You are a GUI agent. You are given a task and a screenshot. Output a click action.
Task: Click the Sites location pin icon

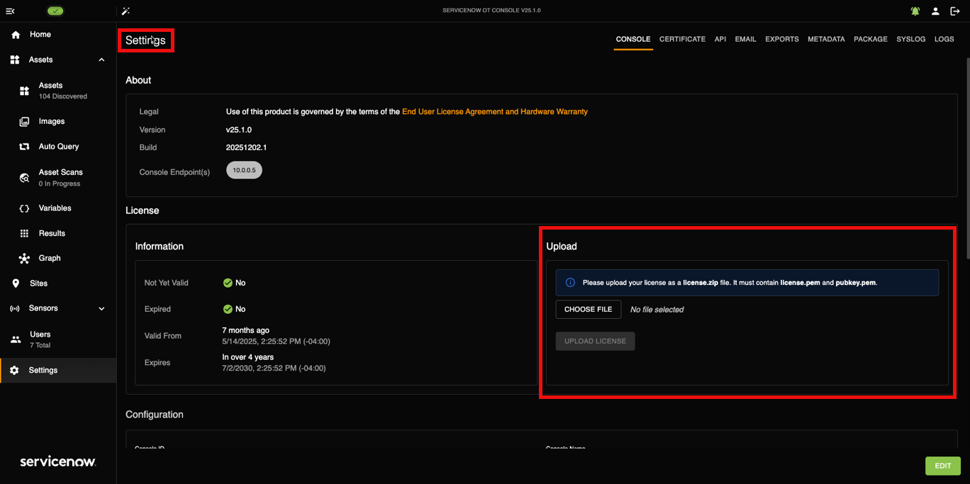click(x=16, y=283)
